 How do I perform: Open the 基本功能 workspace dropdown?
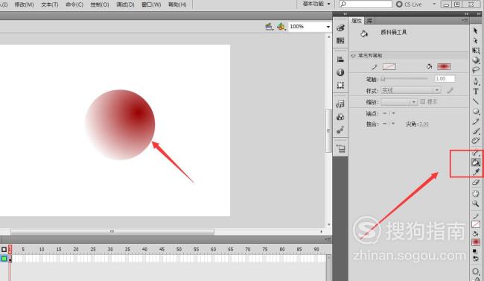coord(316,4)
